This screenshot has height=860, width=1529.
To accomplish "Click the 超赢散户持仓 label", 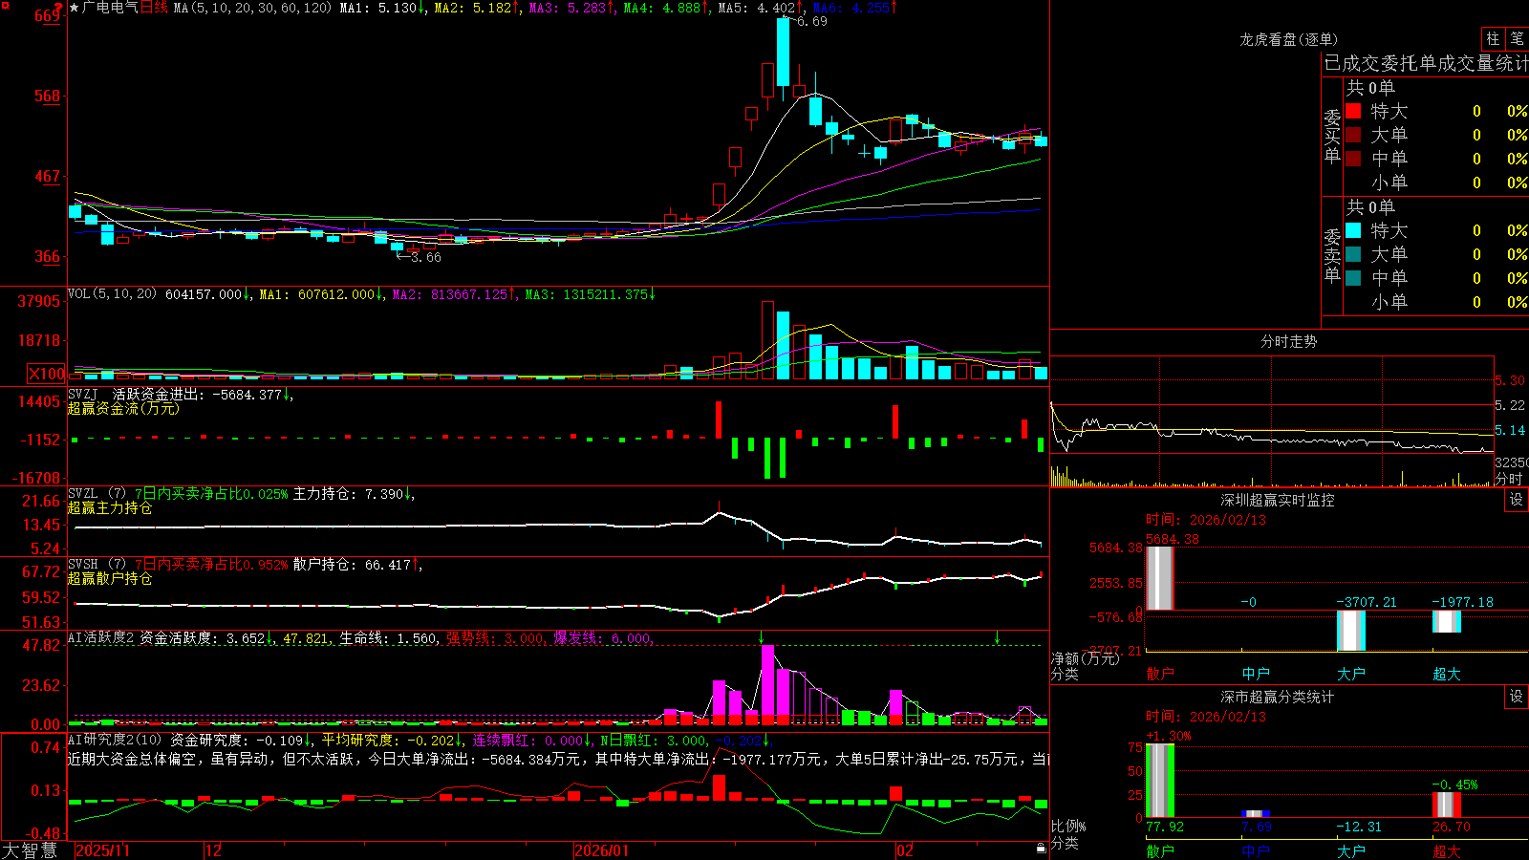I will pos(110,578).
